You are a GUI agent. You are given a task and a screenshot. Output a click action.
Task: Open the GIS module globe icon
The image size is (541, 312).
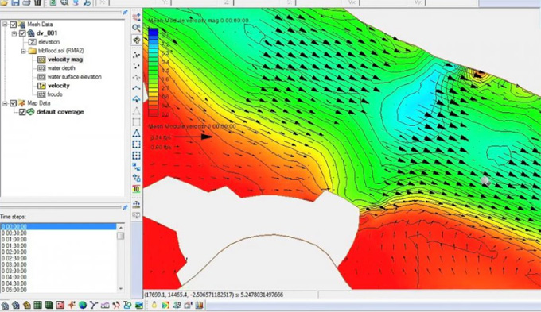click(x=82, y=305)
